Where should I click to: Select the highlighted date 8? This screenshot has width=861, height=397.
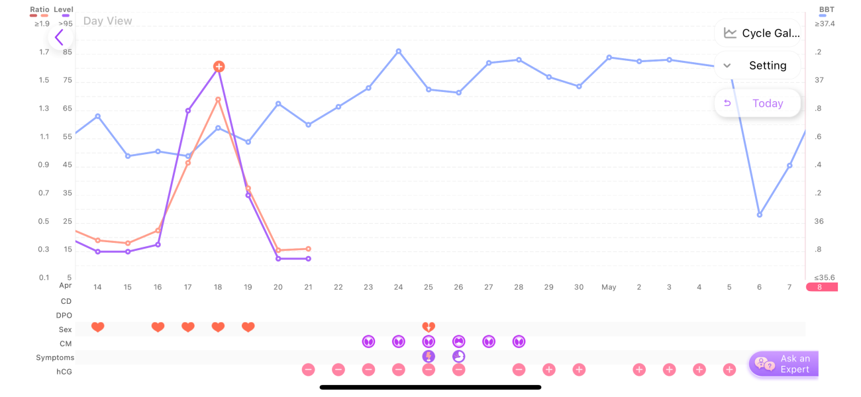[x=820, y=287]
